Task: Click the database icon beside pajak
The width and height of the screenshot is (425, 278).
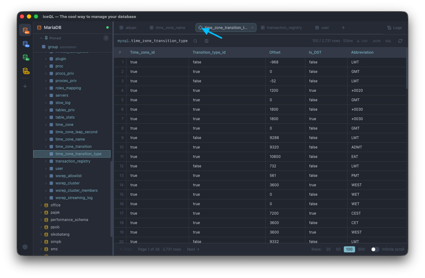Action: 46,212
